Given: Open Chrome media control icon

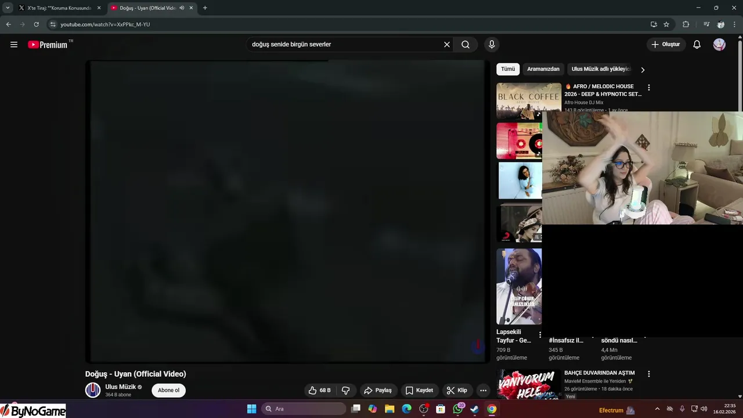Looking at the screenshot, I should (x=706, y=24).
